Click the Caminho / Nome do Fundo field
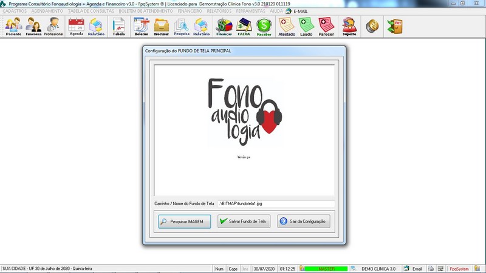The height and width of the screenshot is (273, 486). (x=276, y=204)
